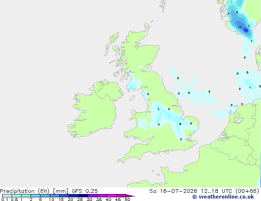261x201 pixels.
Task: Click the dark blue precipitation peak over southern Norway
Action: [x=246, y=30]
